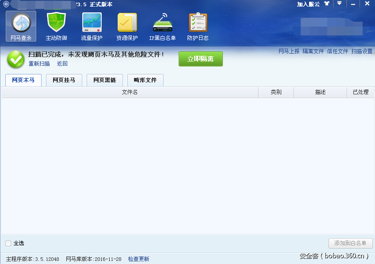Open the 畸形文件 tab
The height and width of the screenshot is (264, 375).
(x=146, y=81)
